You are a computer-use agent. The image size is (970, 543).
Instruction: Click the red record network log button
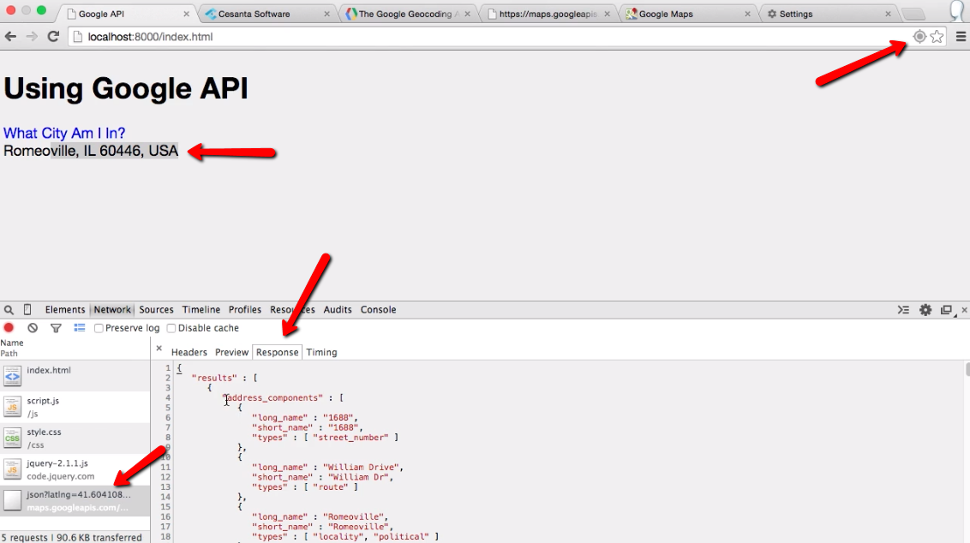click(x=9, y=328)
